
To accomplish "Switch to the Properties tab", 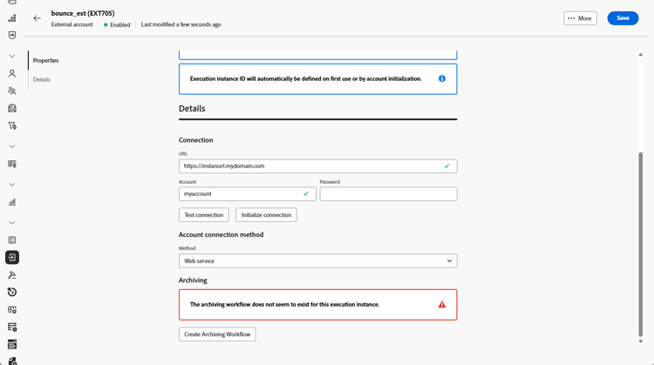I will tap(45, 61).
